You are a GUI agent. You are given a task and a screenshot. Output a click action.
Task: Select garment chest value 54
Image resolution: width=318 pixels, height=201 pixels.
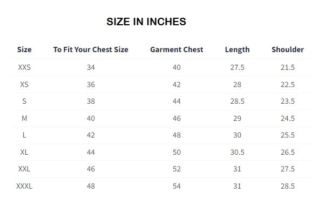(x=177, y=186)
